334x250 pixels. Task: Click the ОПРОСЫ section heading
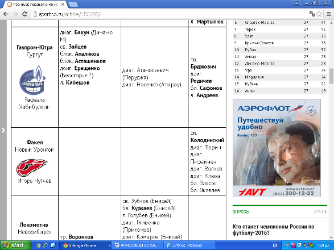click(x=241, y=212)
